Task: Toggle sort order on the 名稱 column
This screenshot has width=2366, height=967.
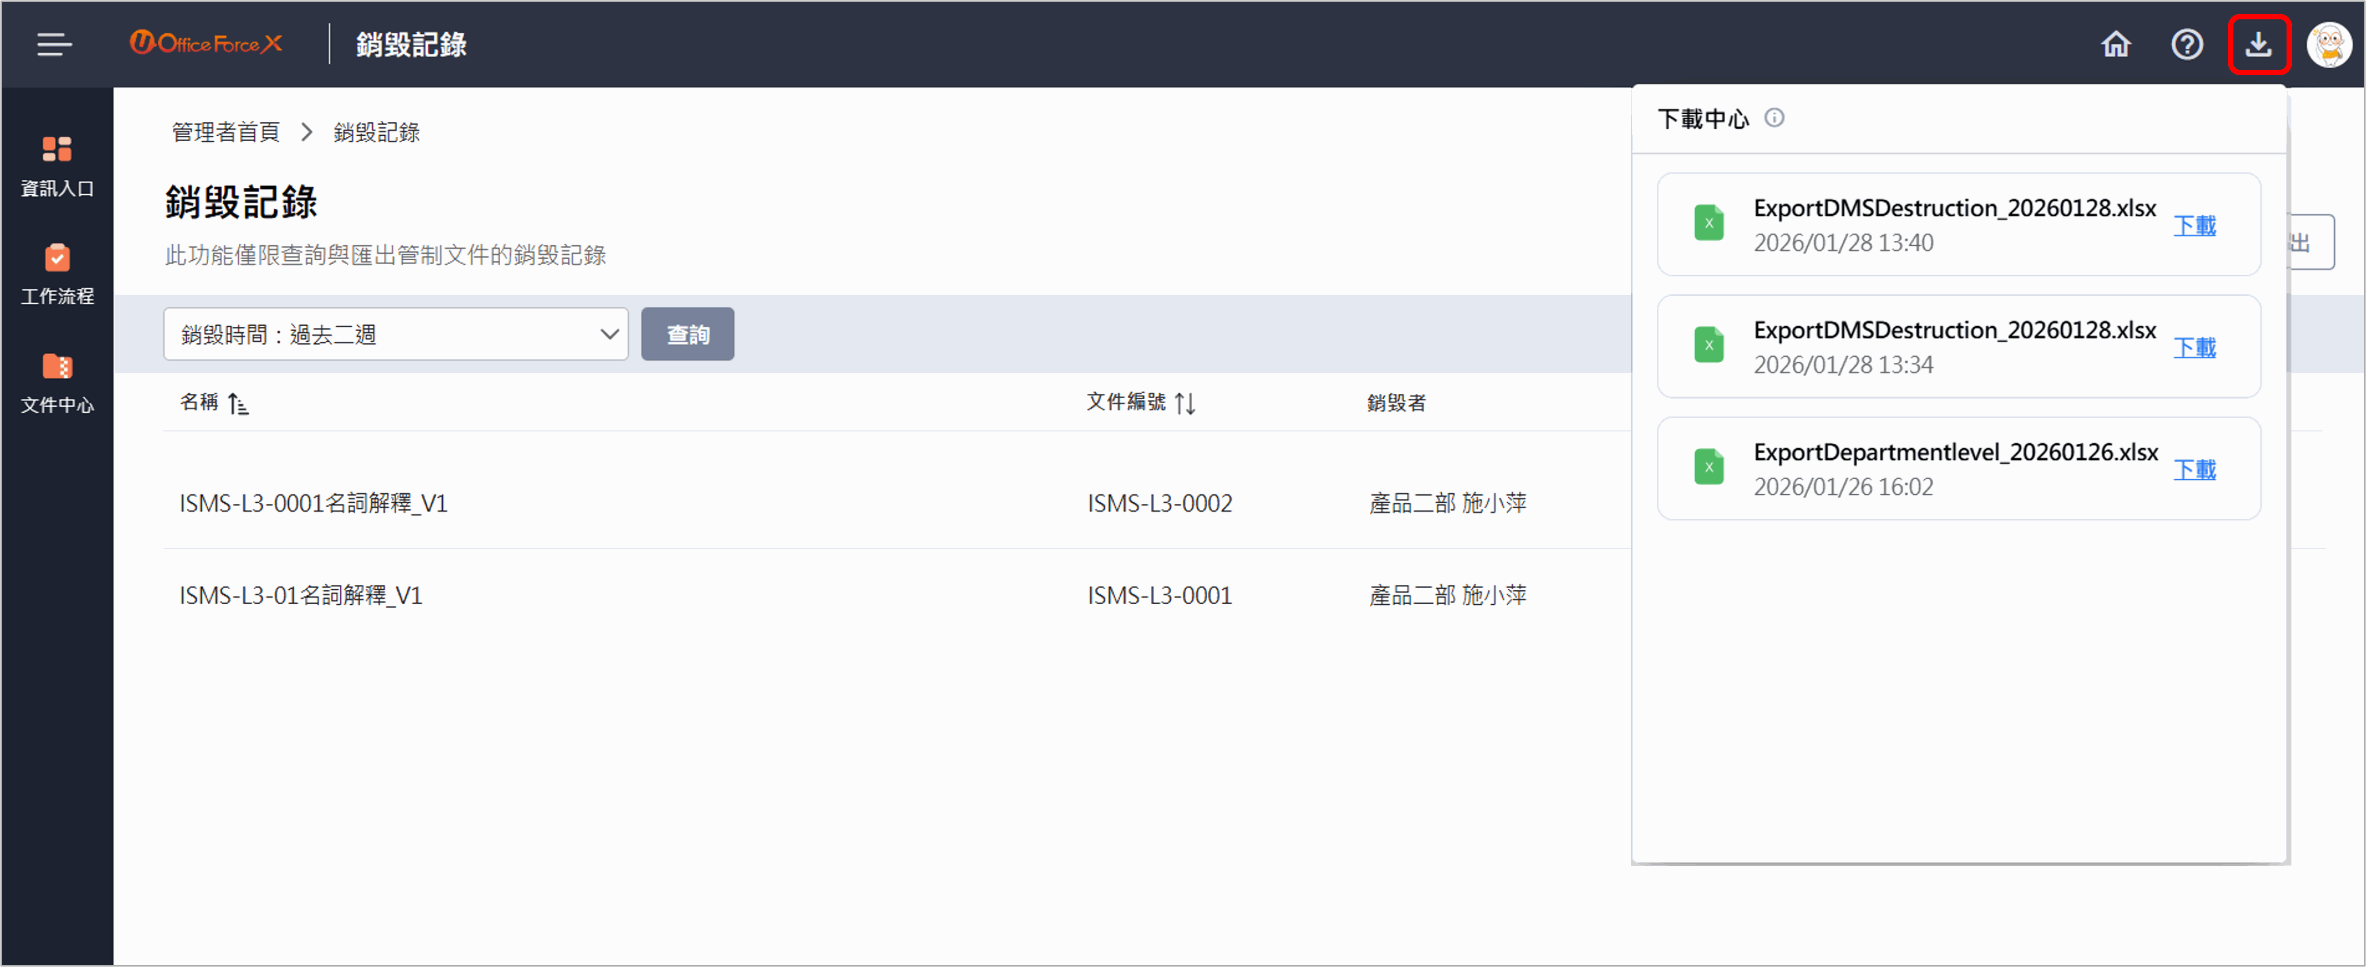Action: [239, 404]
